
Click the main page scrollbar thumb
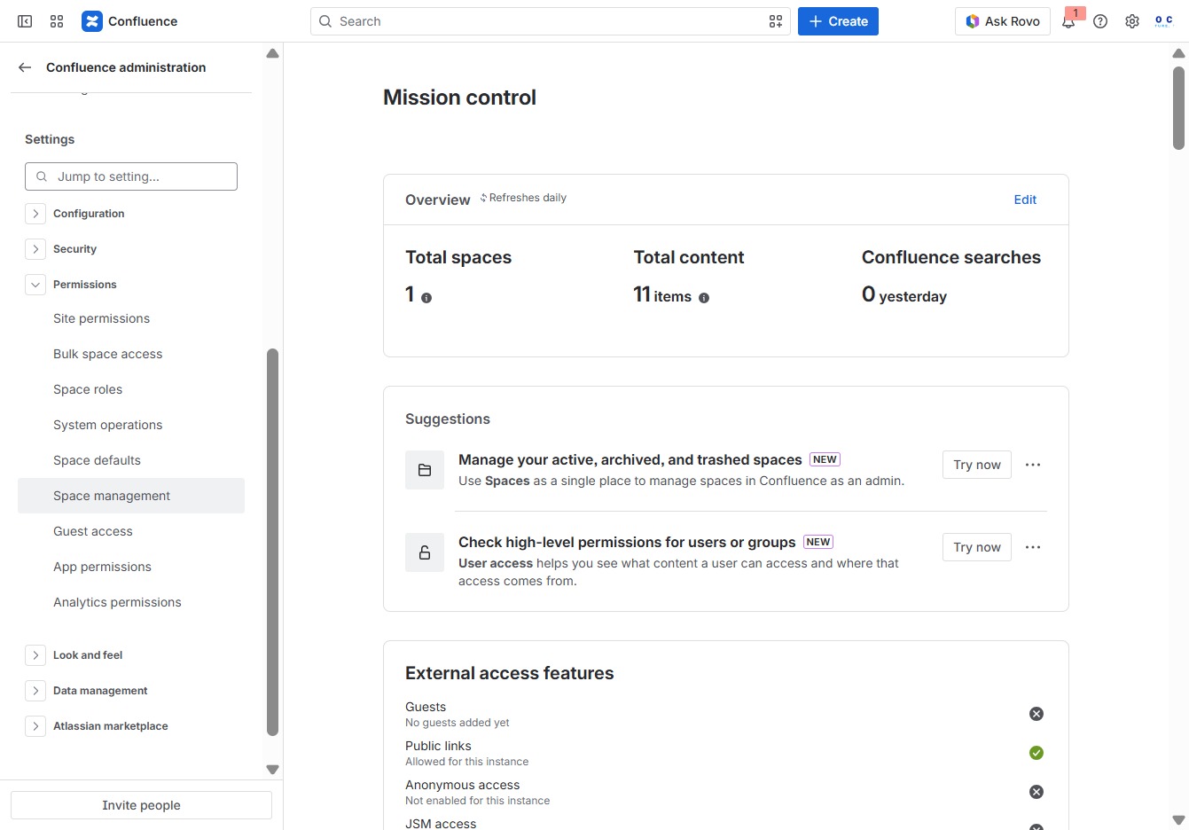pos(1178,107)
